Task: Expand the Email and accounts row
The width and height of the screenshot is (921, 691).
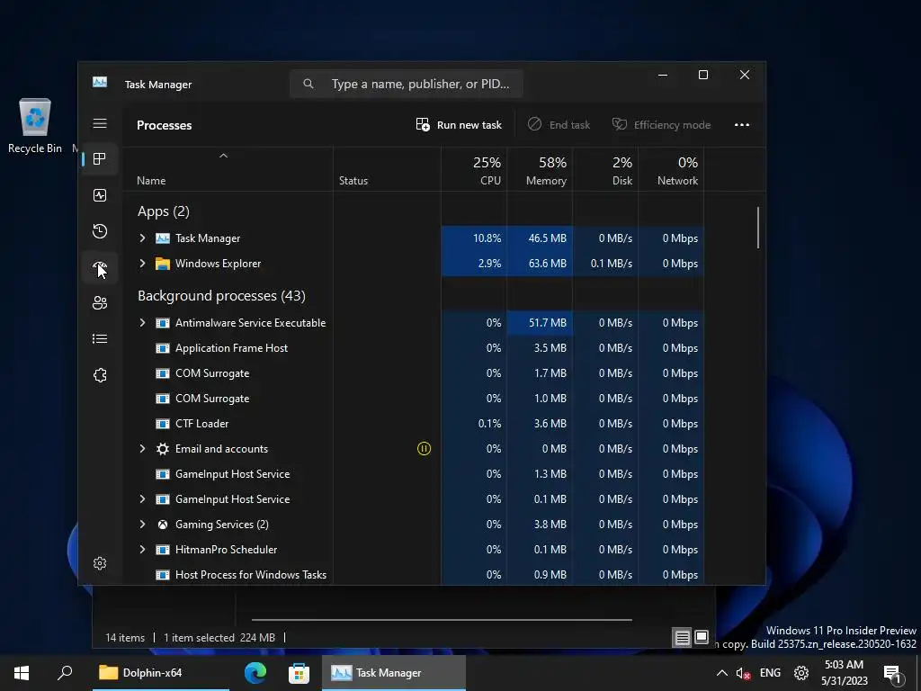Action: point(142,448)
